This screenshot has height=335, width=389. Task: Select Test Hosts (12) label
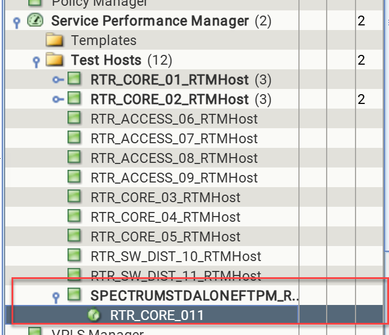point(122,60)
